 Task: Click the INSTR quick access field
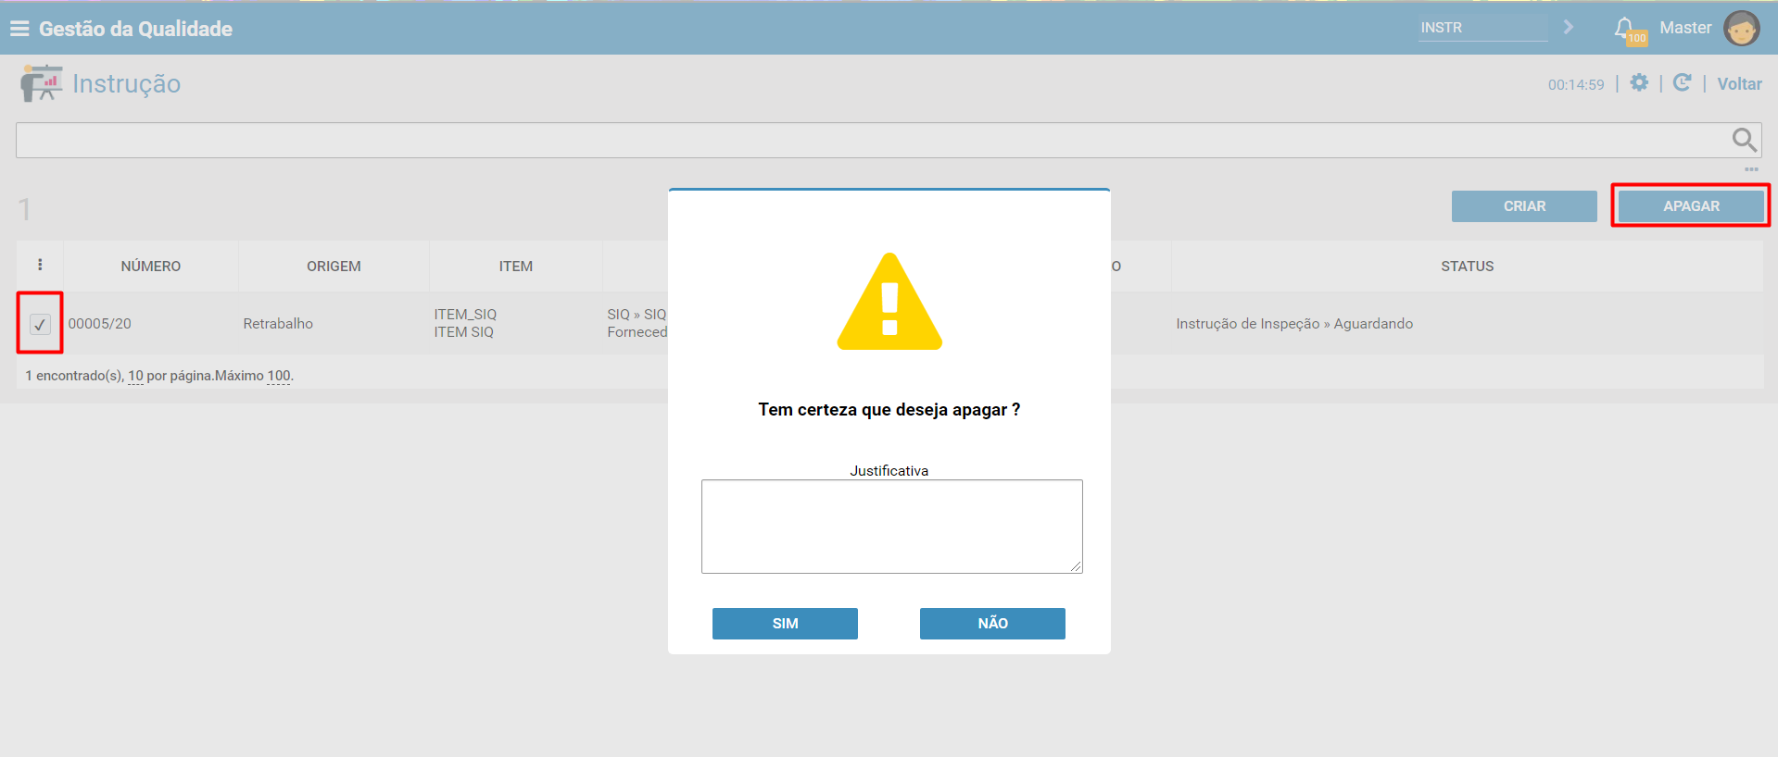point(1482,28)
